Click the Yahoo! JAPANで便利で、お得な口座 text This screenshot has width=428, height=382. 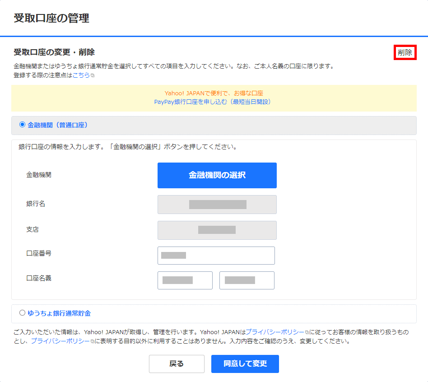click(214, 93)
